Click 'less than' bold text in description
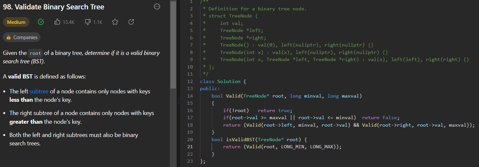 (x=21, y=99)
